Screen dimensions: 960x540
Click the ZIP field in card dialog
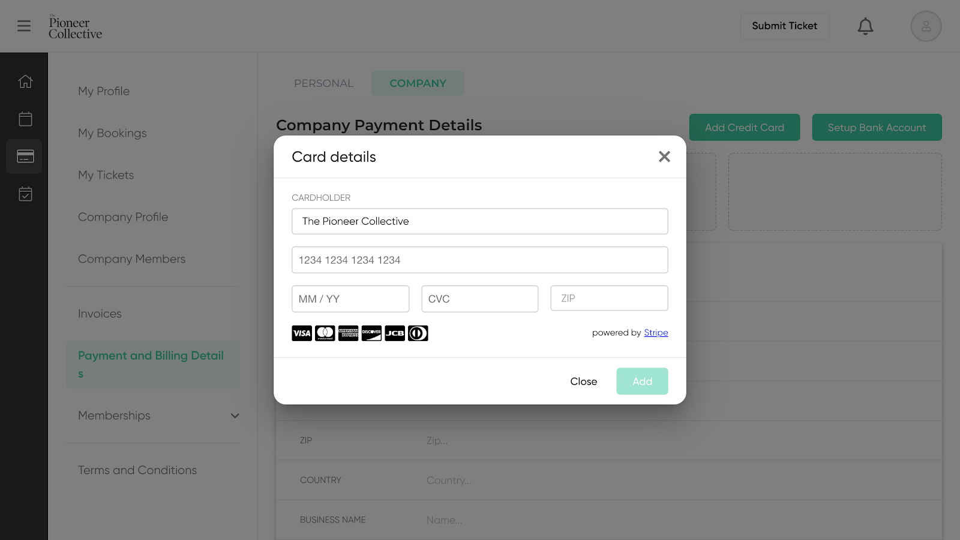click(609, 298)
